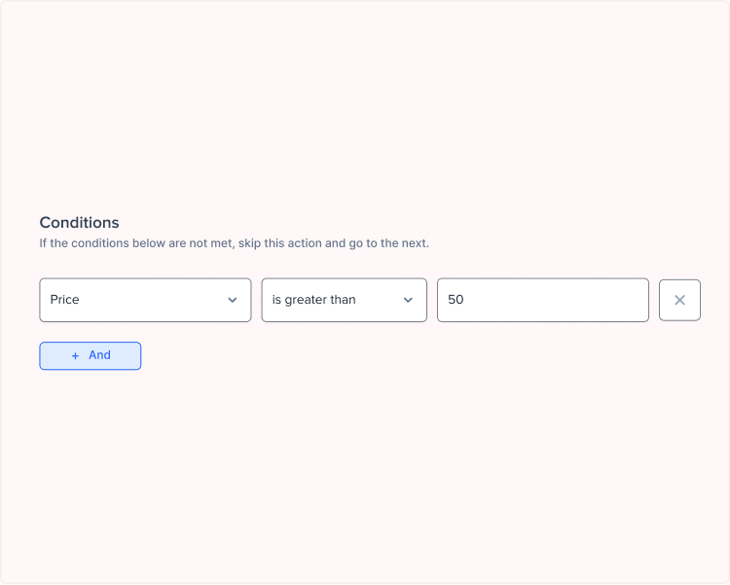Viewport: 730px width, 585px height.
Task: Change the comparison operator selector
Action: tap(344, 300)
